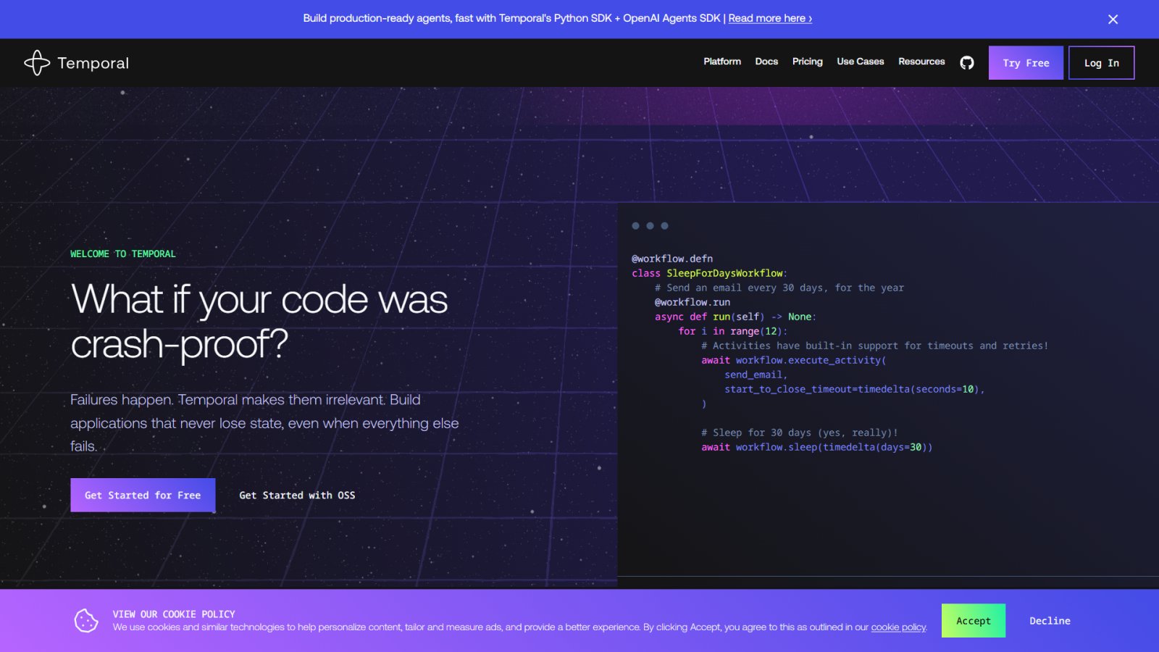The image size is (1159, 652).
Task: Click the 'What if your code was crash-proof?' heading
Action: click(x=259, y=321)
